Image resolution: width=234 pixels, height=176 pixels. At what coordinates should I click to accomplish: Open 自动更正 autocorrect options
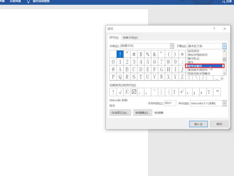pos(120,113)
